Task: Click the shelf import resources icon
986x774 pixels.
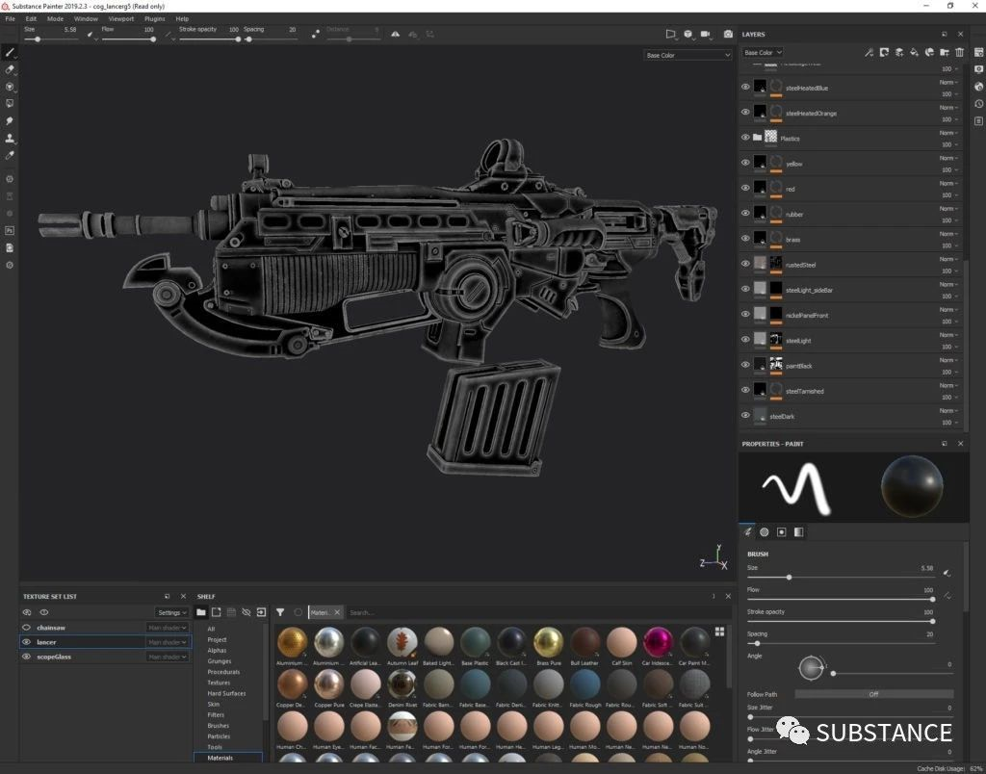Action: 262,612
